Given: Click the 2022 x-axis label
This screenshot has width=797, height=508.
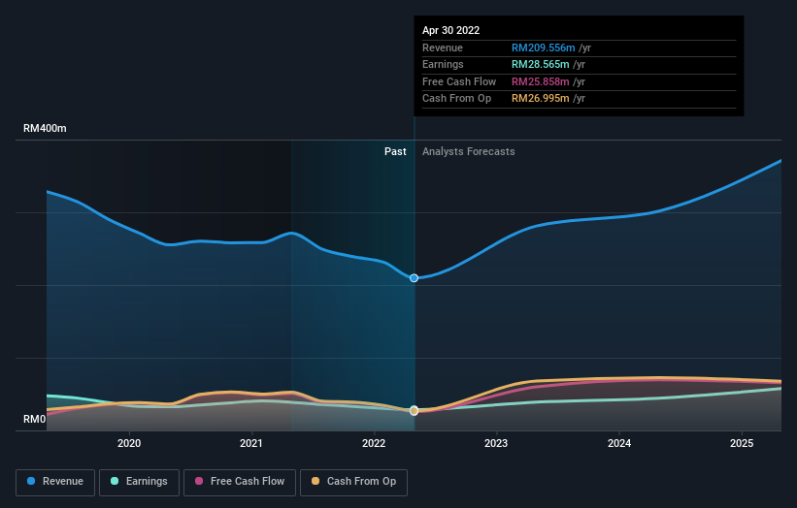Looking at the screenshot, I should [x=374, y=443].
